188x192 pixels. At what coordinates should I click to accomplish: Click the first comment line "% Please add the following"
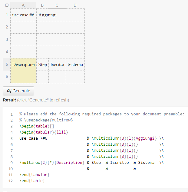pyautogui.click(x=102, y=114)
